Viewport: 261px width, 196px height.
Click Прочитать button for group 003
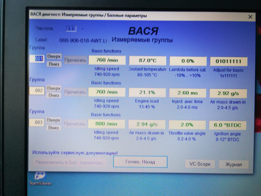(75, 124)
